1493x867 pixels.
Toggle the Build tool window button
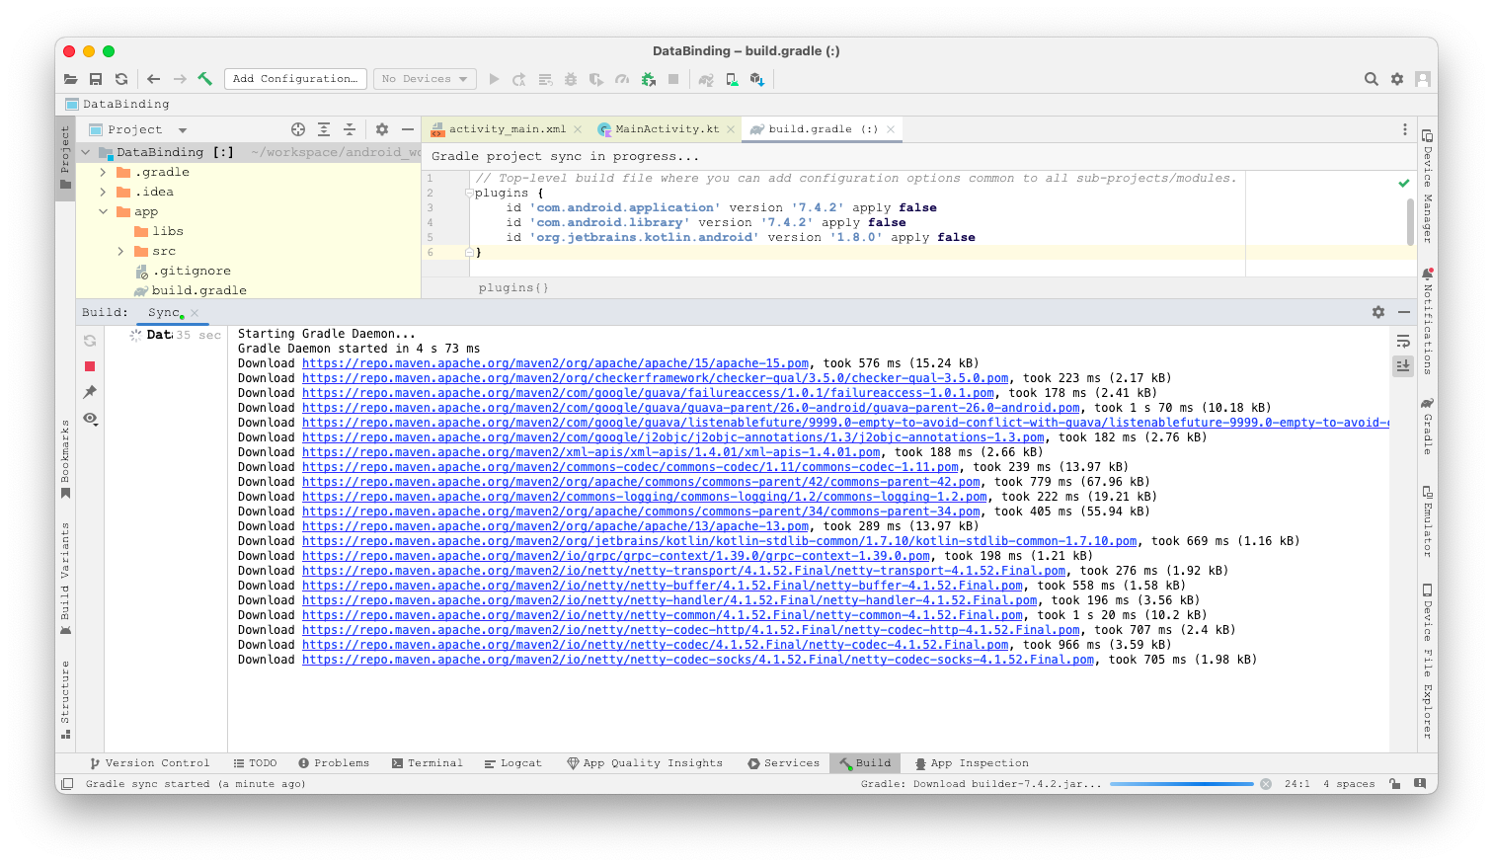pos(865,763)
